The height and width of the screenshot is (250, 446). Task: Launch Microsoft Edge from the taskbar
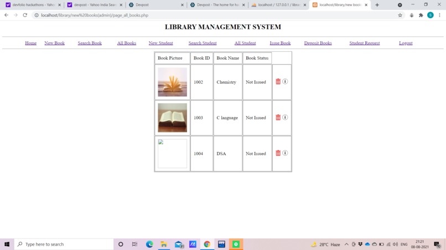point(149,244)
